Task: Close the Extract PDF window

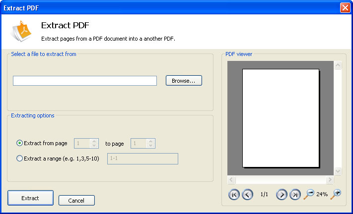Action: point(345,7)
